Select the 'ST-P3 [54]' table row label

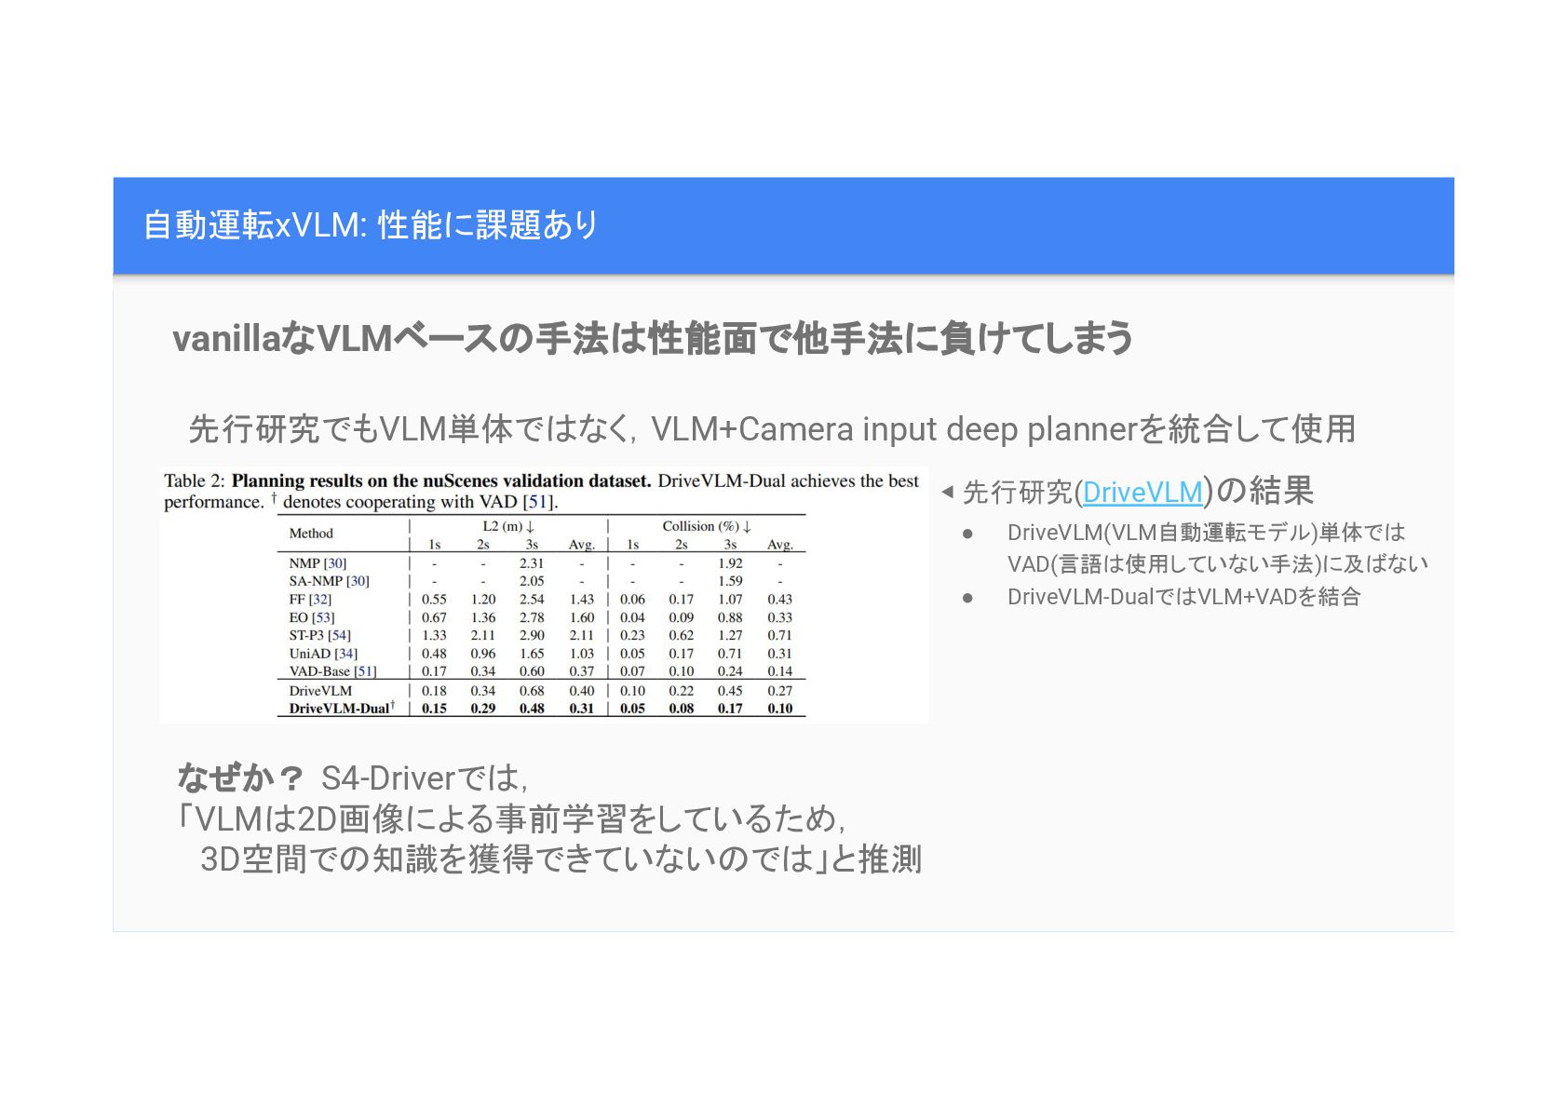tap(320, 635)
